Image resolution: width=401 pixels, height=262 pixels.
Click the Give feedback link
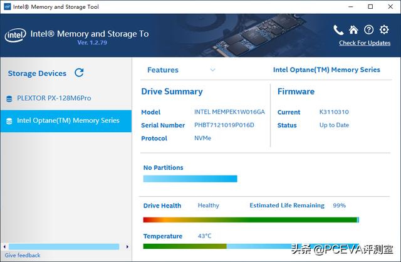click(23, 255)
